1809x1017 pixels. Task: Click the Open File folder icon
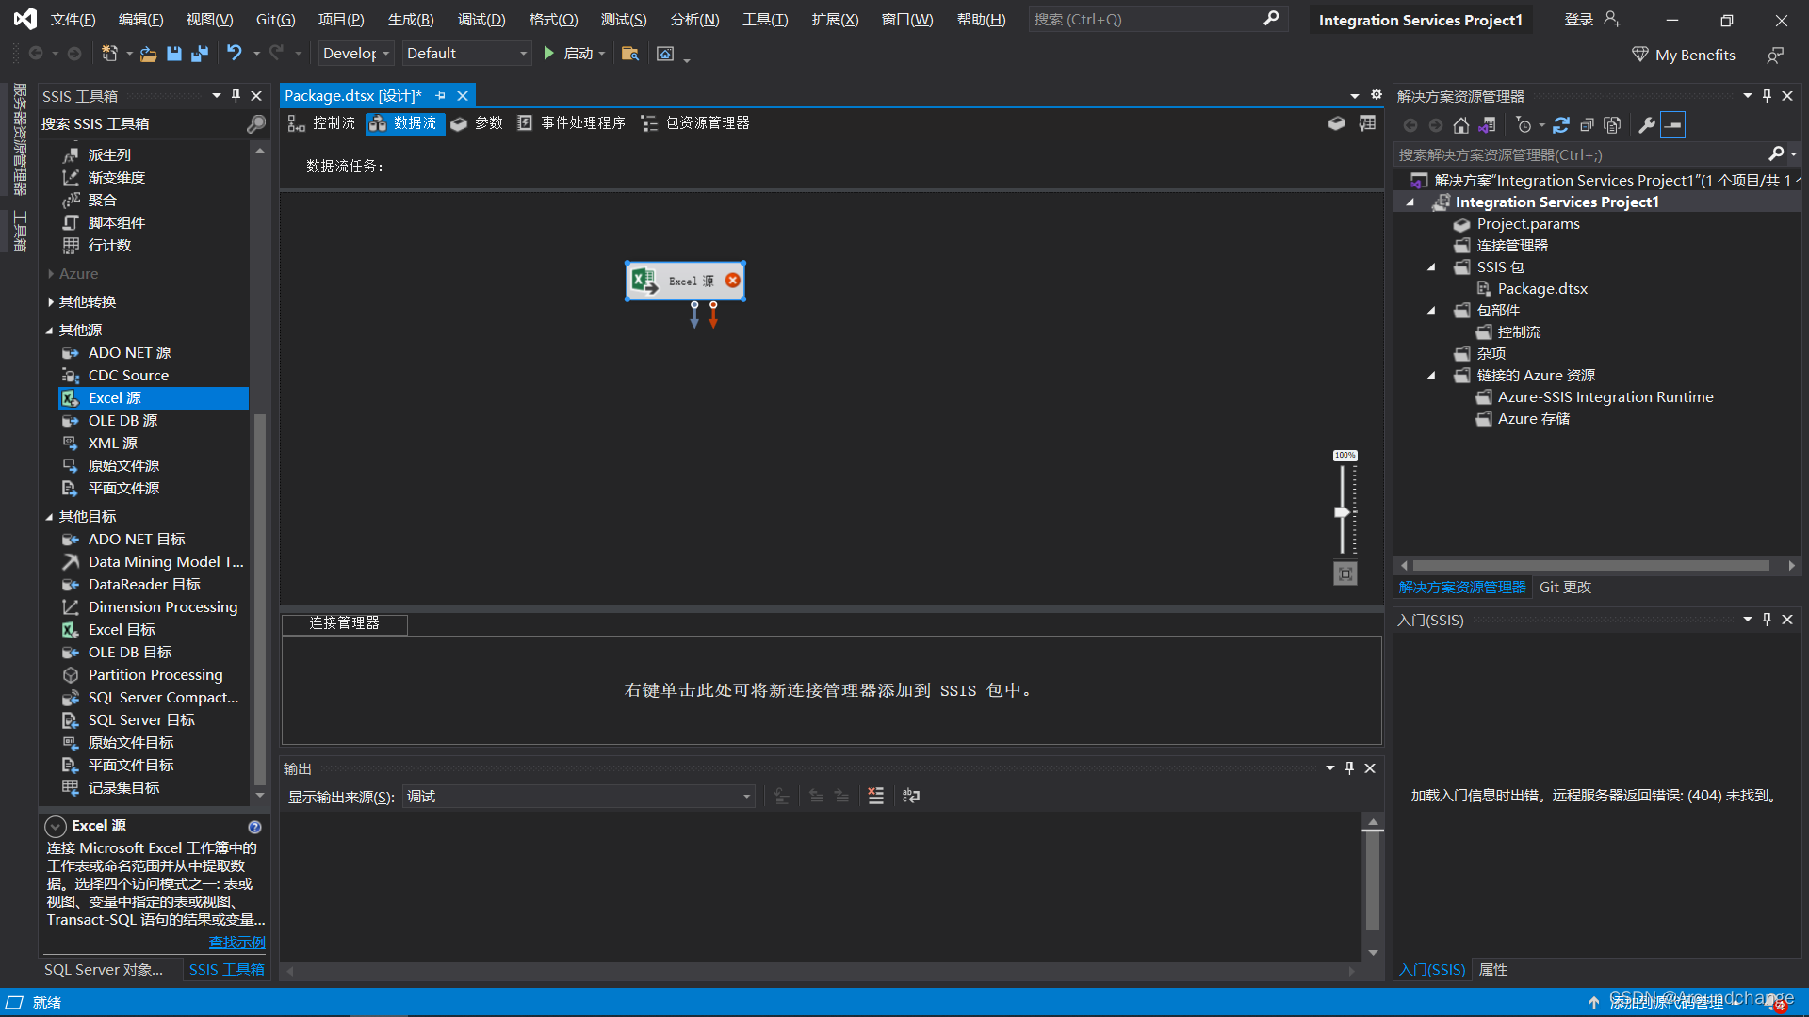[x=148, y=54]
